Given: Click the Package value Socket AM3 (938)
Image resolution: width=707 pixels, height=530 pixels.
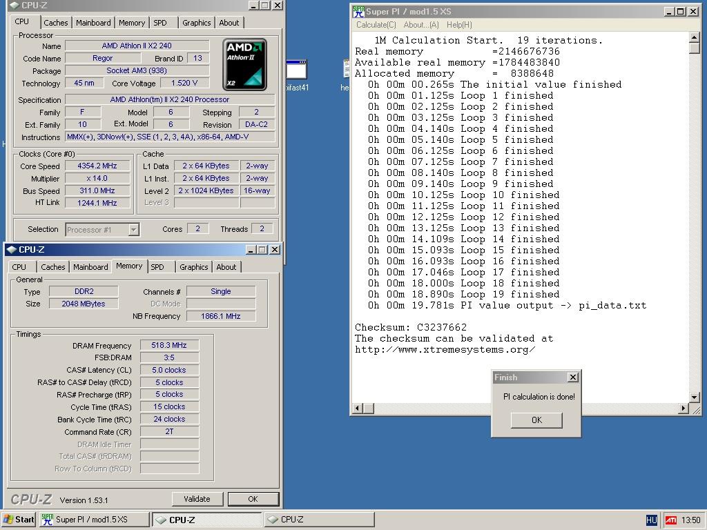Looking at the screenshot, I should pos(137,70).
